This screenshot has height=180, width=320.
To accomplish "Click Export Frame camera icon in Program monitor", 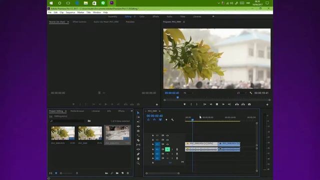I will click(x=249, y=104).
